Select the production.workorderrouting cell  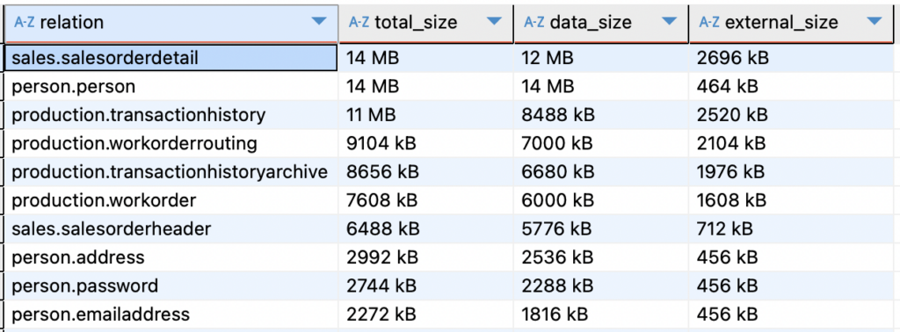(x=171, y=143)
